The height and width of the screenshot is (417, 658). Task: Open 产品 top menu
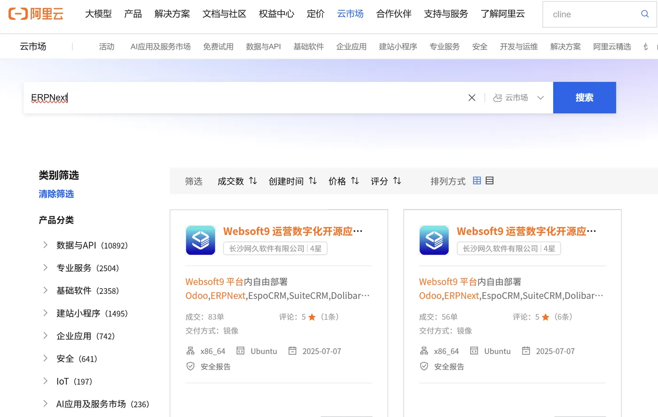click(x=133, y=14)
